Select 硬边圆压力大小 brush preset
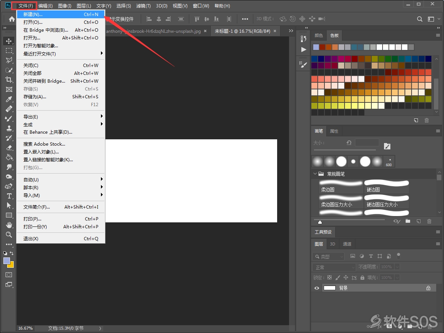 click(x=387, y=202)
